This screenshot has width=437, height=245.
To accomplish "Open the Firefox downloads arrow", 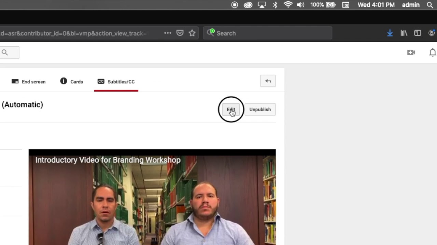I will pyautogui.click(x=390, y=33).
